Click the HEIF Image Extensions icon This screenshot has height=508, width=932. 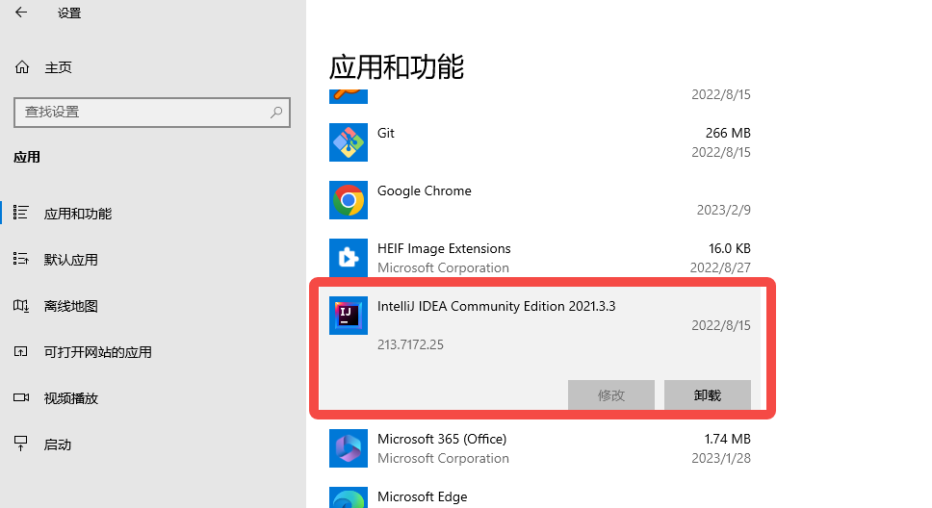pyautogui.click(x=349, y=257)
